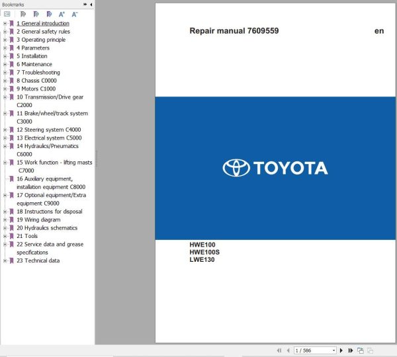397x357 pixels.
Task: Click the purple bookmark icon beside 6 Maintenance
Action: tap(11, 64)
